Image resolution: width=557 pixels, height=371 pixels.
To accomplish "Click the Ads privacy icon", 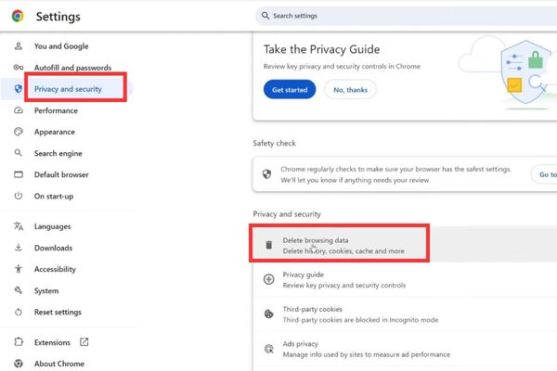I will pos(269,349).
